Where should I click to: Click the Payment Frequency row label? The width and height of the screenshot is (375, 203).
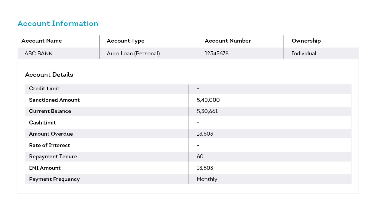(x=54, y=179)
